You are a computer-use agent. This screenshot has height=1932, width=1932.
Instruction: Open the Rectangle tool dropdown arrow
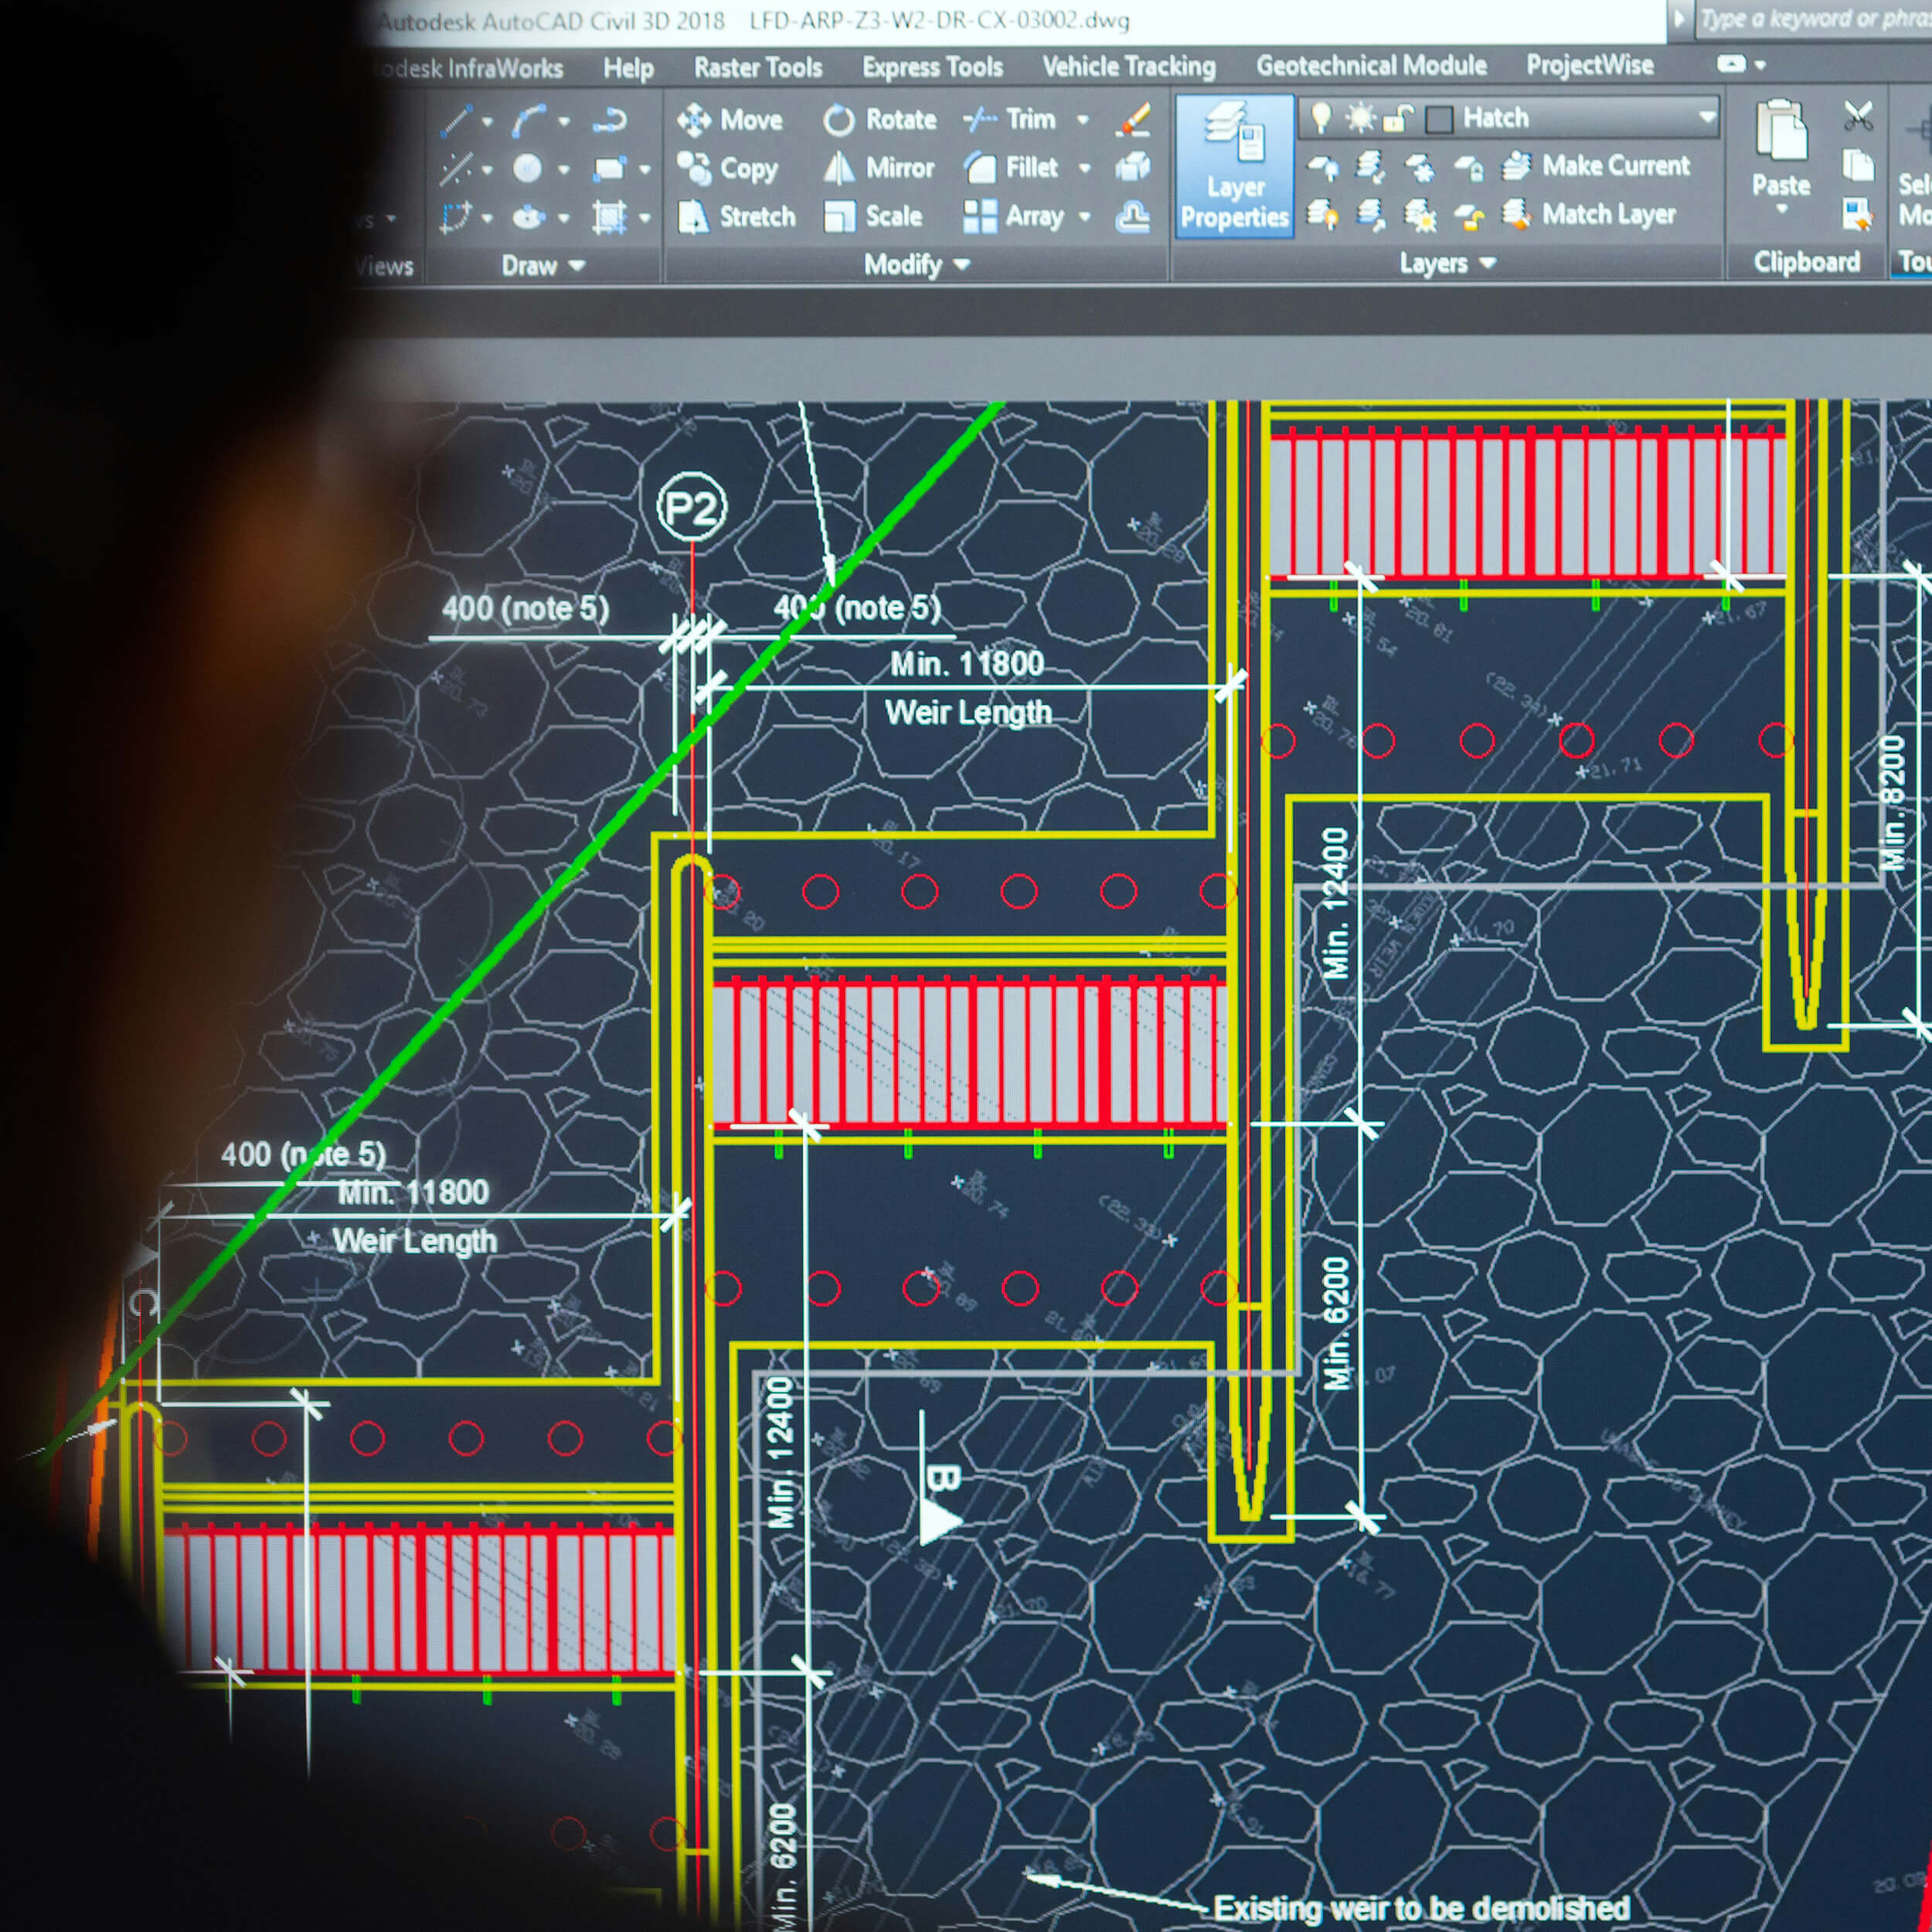point(644,170)
